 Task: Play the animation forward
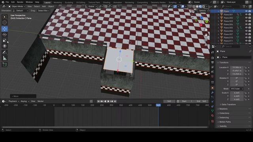click(x=108, y=101)
